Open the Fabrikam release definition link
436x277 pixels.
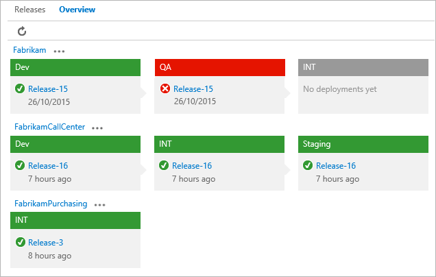click(29, 50)
